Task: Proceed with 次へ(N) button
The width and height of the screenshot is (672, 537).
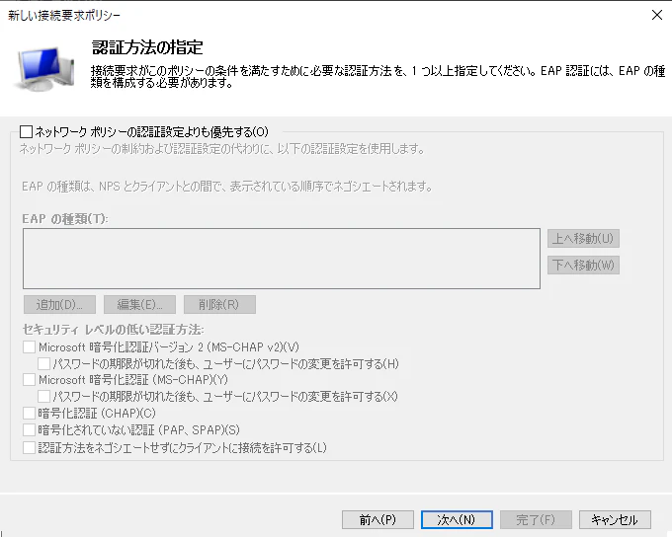Action: pyautogui.click(x=457, y=520)
